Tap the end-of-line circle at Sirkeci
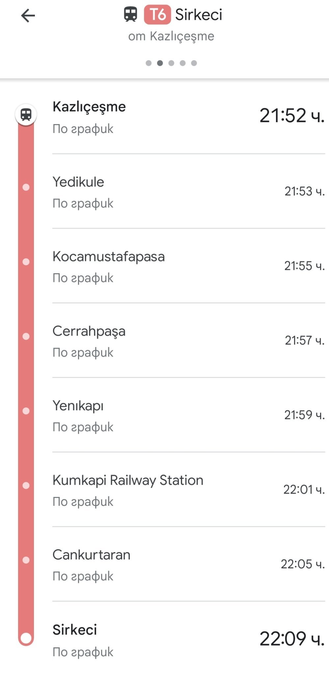 [x=26, y=638]
